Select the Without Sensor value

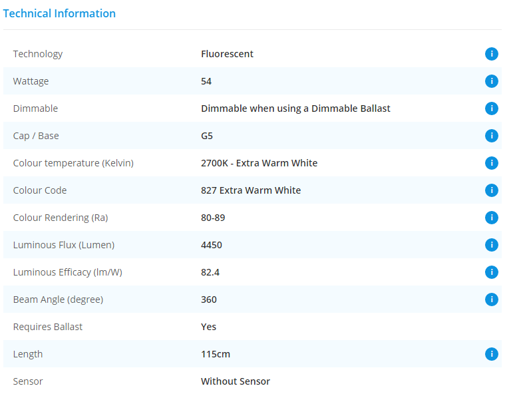coord(236,381)
